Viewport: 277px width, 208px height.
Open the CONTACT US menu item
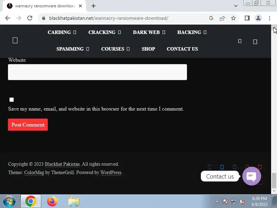tap(182, 49)
